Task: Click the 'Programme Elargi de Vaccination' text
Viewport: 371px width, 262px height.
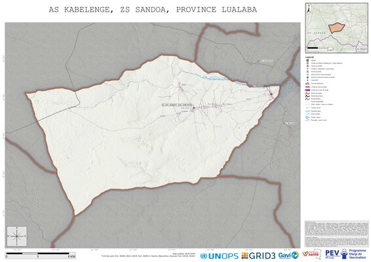Action: click(x=357, y=254)
